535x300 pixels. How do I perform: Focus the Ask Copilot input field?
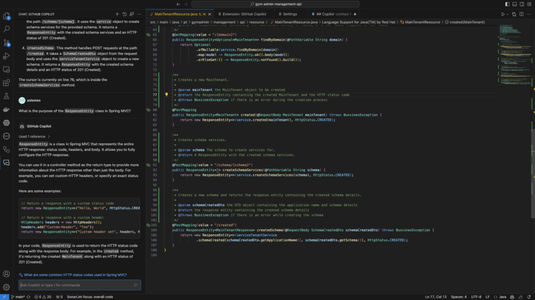coord(77,285)
